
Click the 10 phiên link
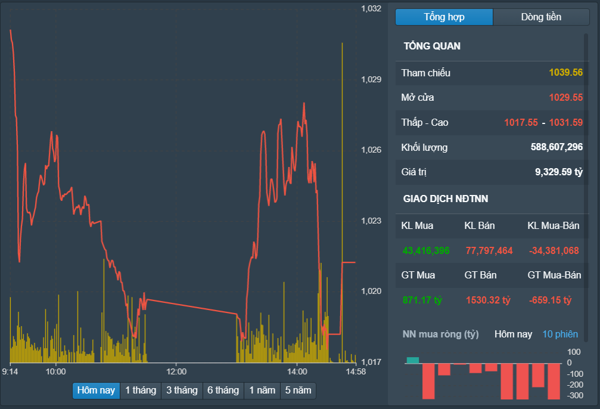[x=559, y=334]
